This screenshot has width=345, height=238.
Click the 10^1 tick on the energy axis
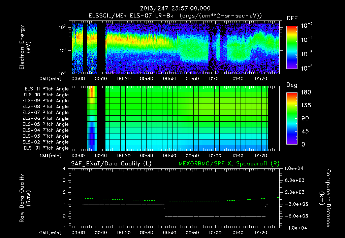click(x=62, y=50)
